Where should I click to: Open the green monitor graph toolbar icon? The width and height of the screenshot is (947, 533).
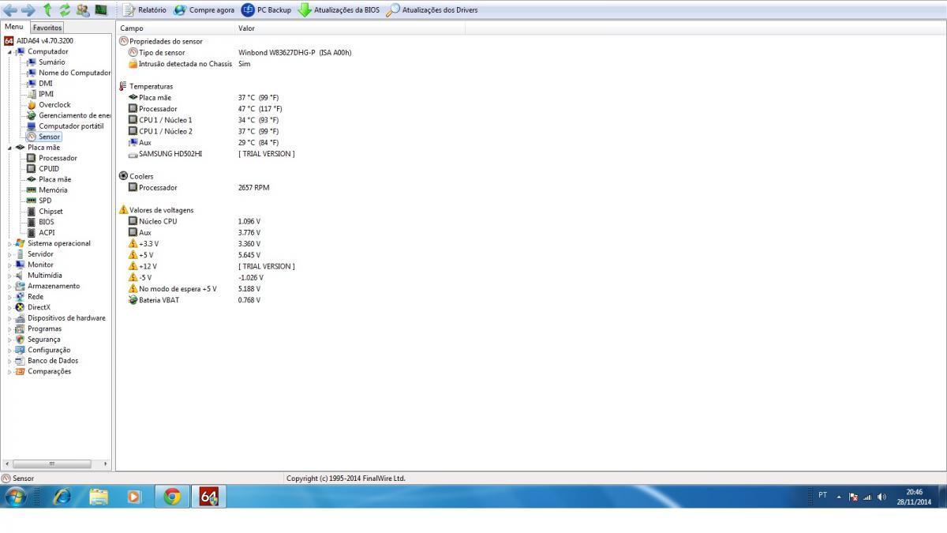(x=101, y=10)
